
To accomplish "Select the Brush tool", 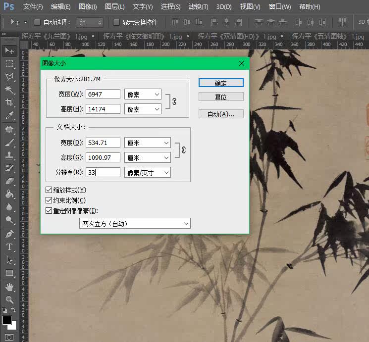I will (x=9, y=143).
